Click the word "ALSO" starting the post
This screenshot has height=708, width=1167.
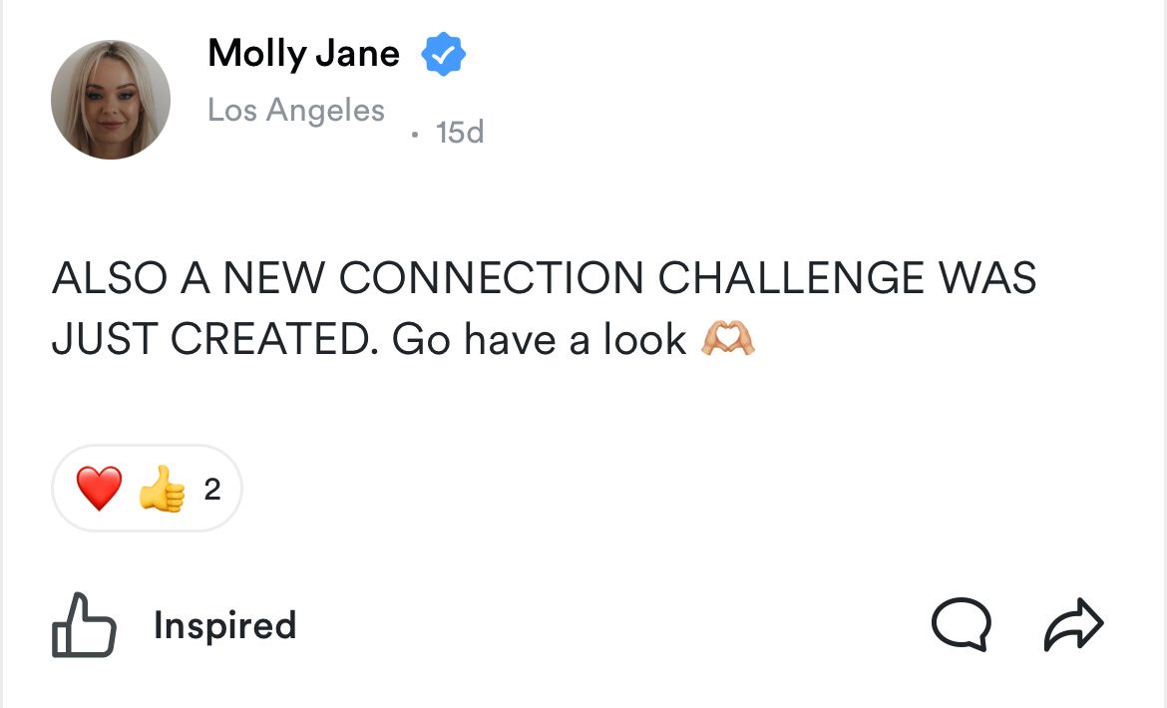[x=109, y=278]
